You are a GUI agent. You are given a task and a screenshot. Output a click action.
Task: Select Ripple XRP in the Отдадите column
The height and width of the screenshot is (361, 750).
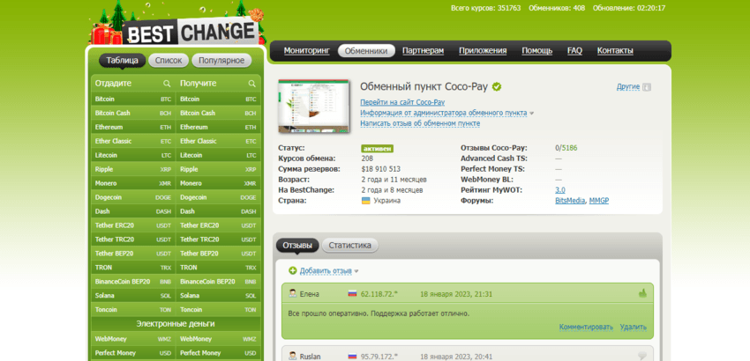pos(133,169)
